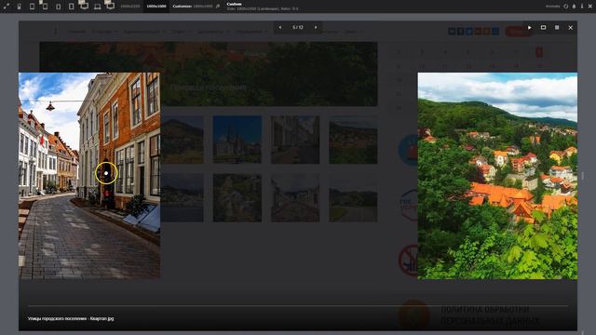The width and height of the screenshot is (596, 335).
Task: Close the lightbox gallery with its X
Action: tap(571, 27)
